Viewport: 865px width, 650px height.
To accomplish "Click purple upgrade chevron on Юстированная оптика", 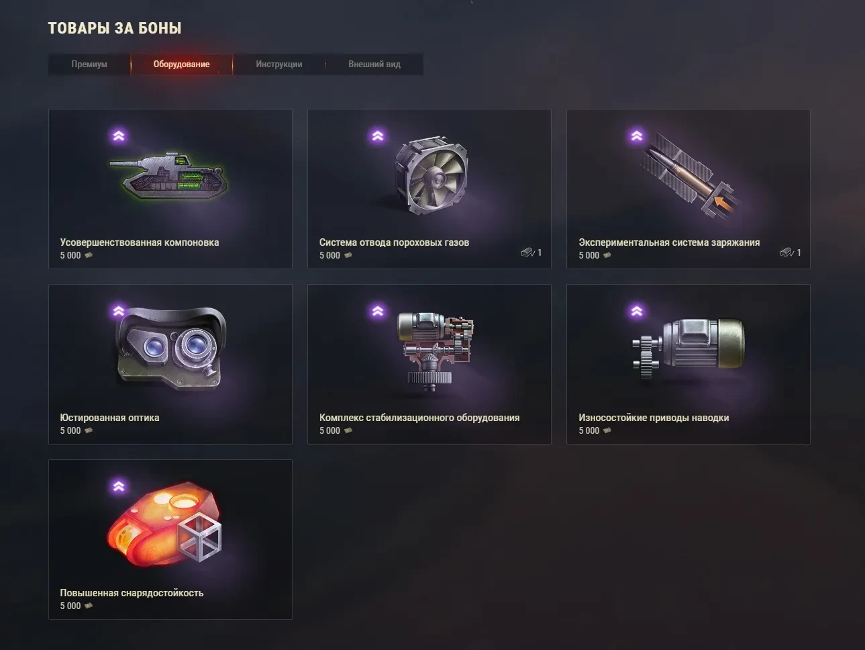I will (x=119, y=311).
